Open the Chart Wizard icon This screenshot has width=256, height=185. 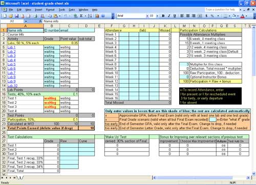(x=97, y=16)
